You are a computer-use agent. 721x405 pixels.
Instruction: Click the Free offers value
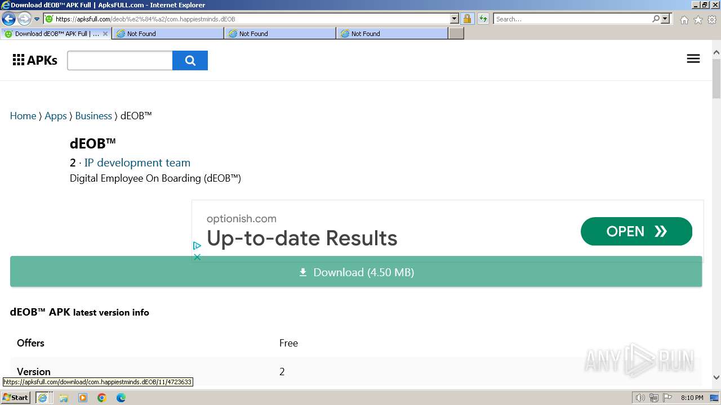(x=288, y=343)
